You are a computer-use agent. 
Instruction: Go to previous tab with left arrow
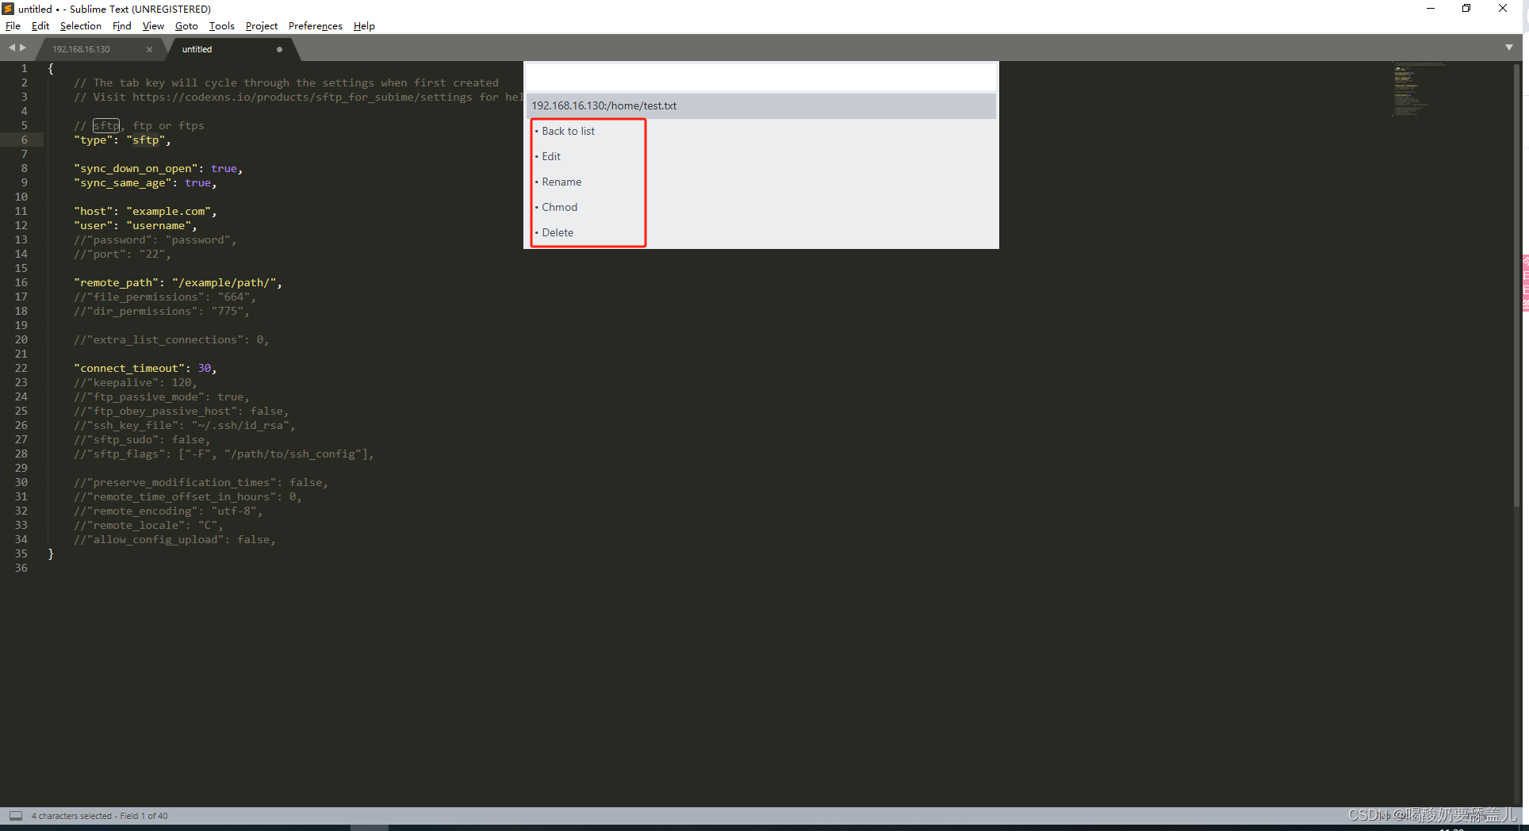click(12, 48)
